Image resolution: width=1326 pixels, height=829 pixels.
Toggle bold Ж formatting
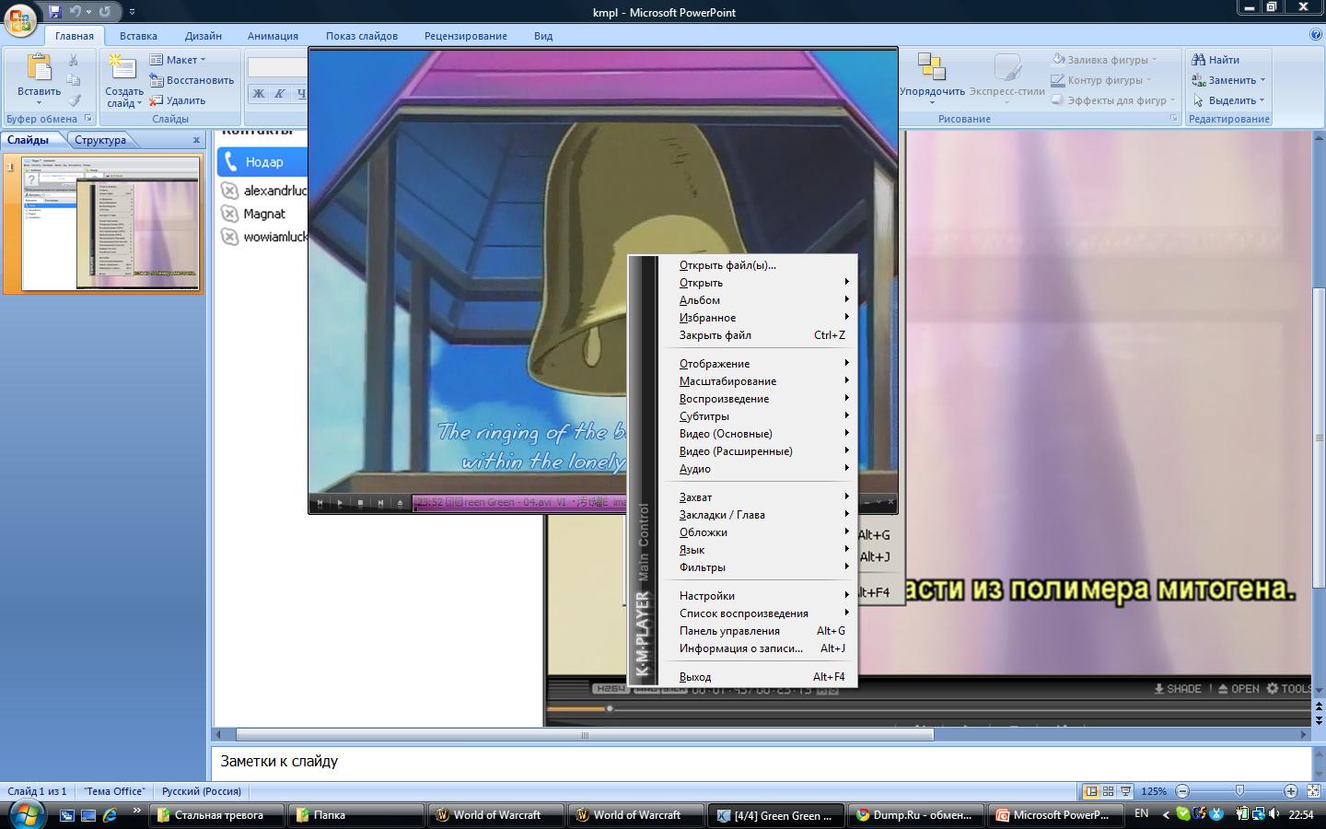[259, 93]
